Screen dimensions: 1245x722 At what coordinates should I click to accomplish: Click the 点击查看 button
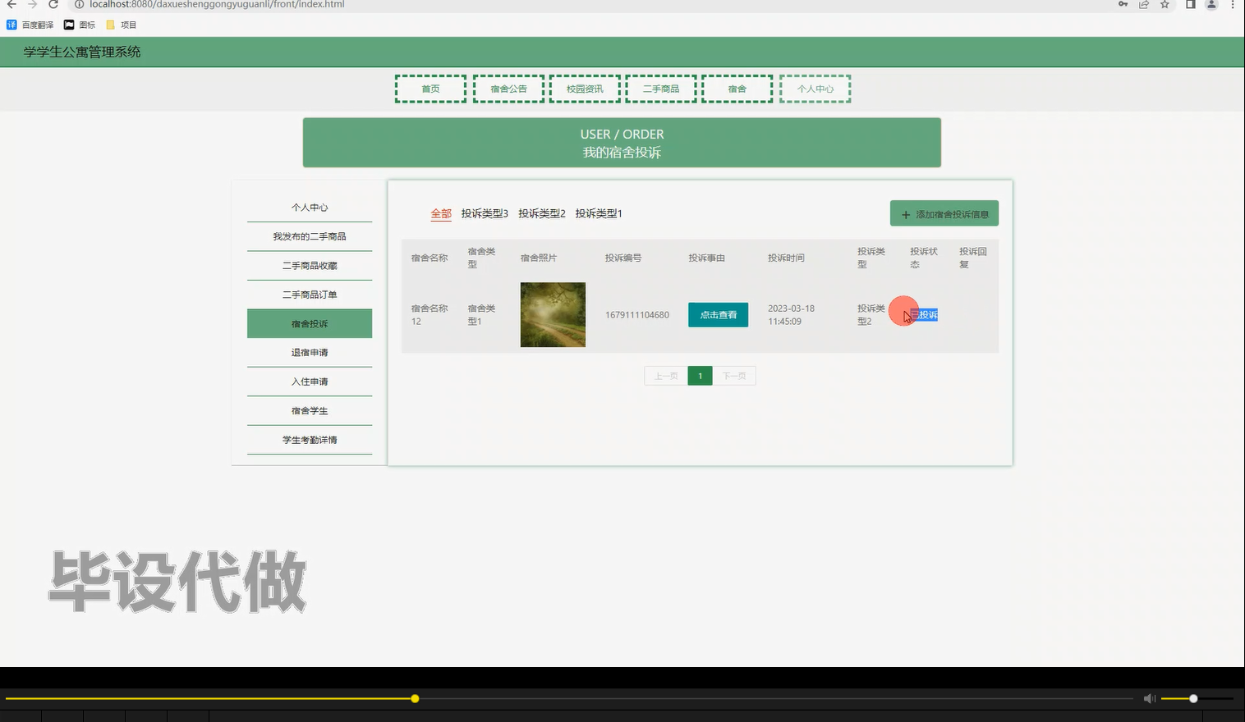(718, 314)
